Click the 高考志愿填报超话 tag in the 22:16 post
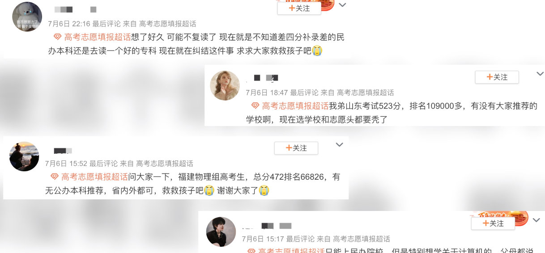The image size is (545, 253). pos(98,37)
